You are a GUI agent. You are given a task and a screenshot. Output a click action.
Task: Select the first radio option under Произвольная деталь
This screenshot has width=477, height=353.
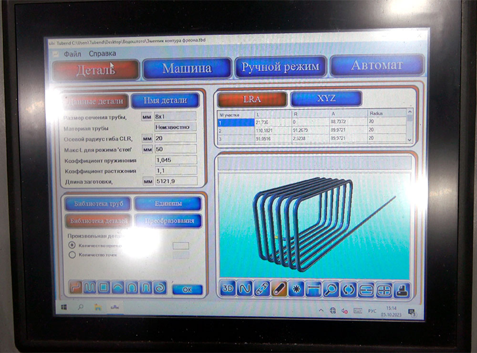[x=72, y=245]
